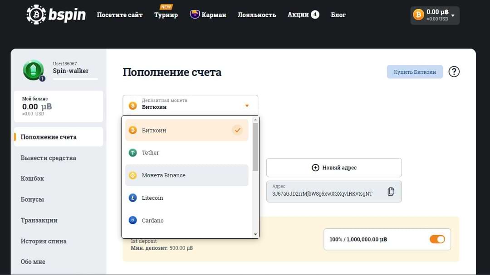
Task: Open Транзакции in the sidebar
Action: [39, 220]
